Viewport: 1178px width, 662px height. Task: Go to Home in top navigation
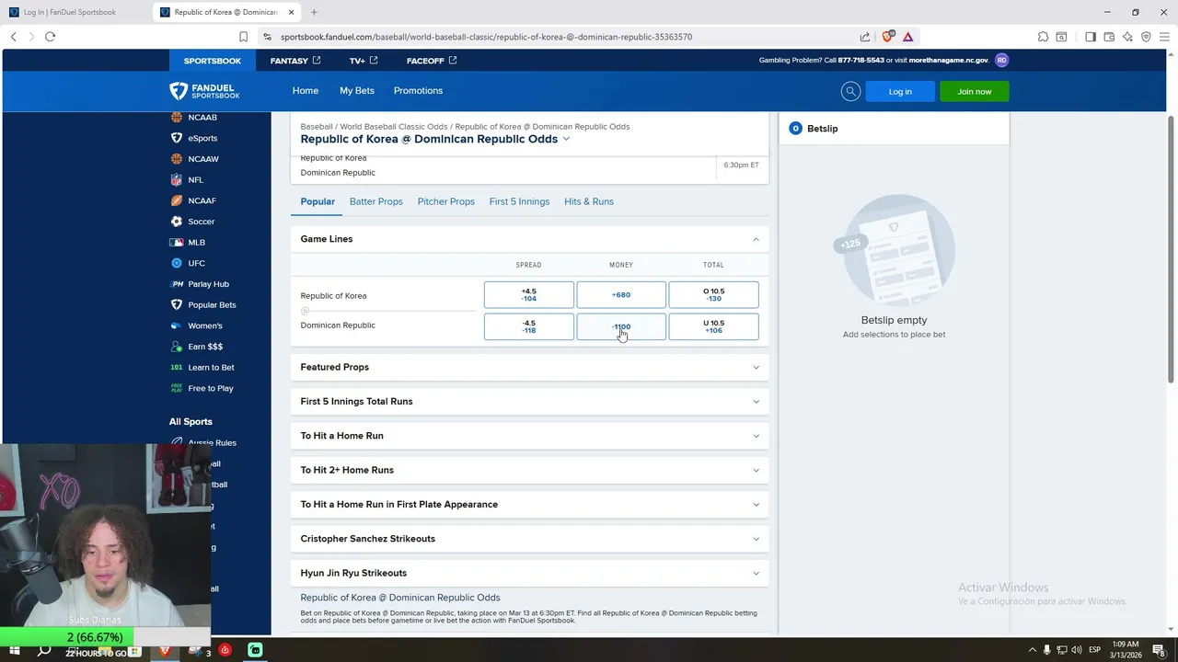[306, 91]
